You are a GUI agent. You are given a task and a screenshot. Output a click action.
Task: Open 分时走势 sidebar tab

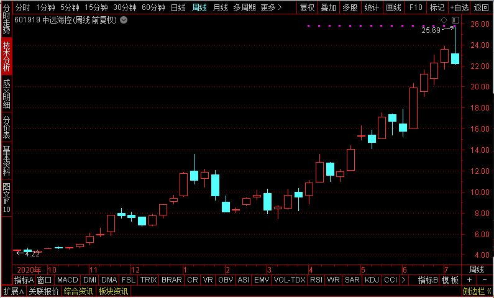click(7, 19)
